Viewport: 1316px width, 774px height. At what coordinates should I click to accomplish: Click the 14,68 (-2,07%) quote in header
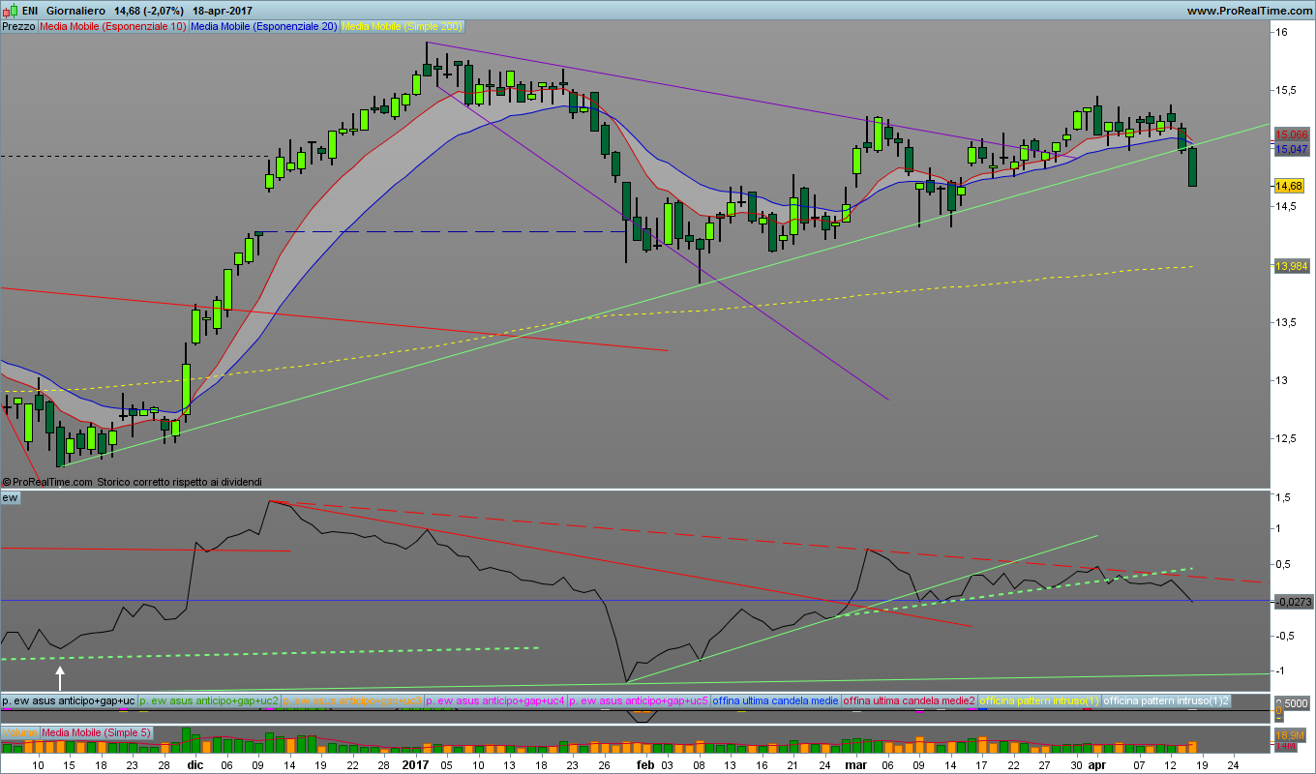pyautogui.click(x=149, y=10)
